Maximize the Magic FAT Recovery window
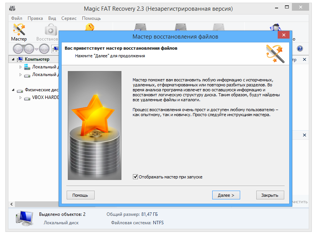Image resolution: width=321 pixels, height=238 pixels. pos(287,7)
